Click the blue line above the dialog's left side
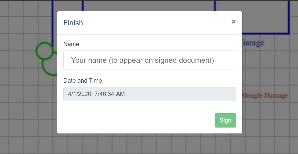298x154 pixels. click(x=83, y=6)
